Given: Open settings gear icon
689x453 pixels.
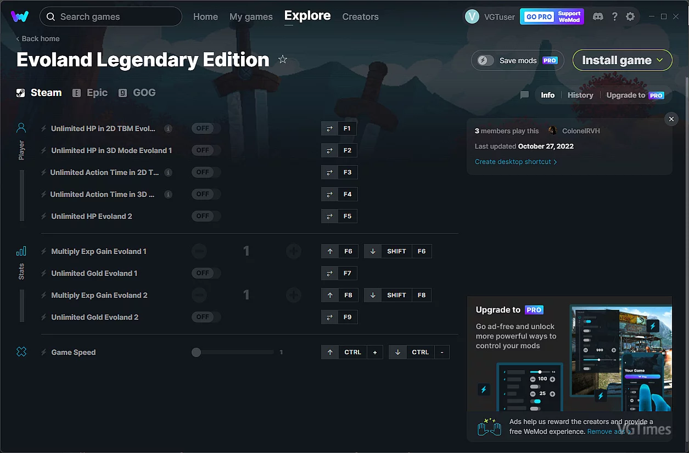Looking at the screenshot, I should pyautogui.click(x=630, y=16).
